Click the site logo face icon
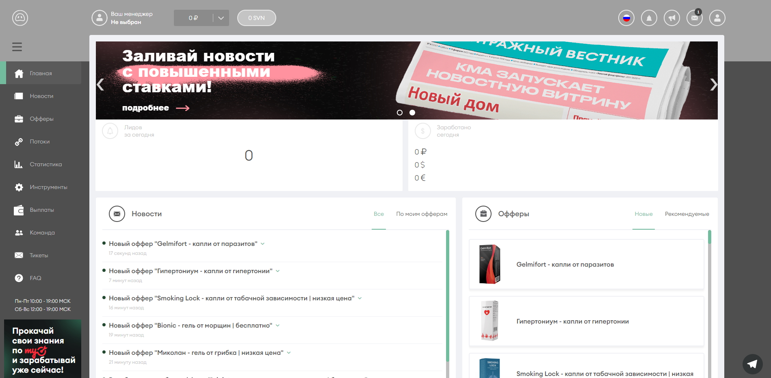The height and width of the screenshot is (378, 771). [x=20, y=18]
